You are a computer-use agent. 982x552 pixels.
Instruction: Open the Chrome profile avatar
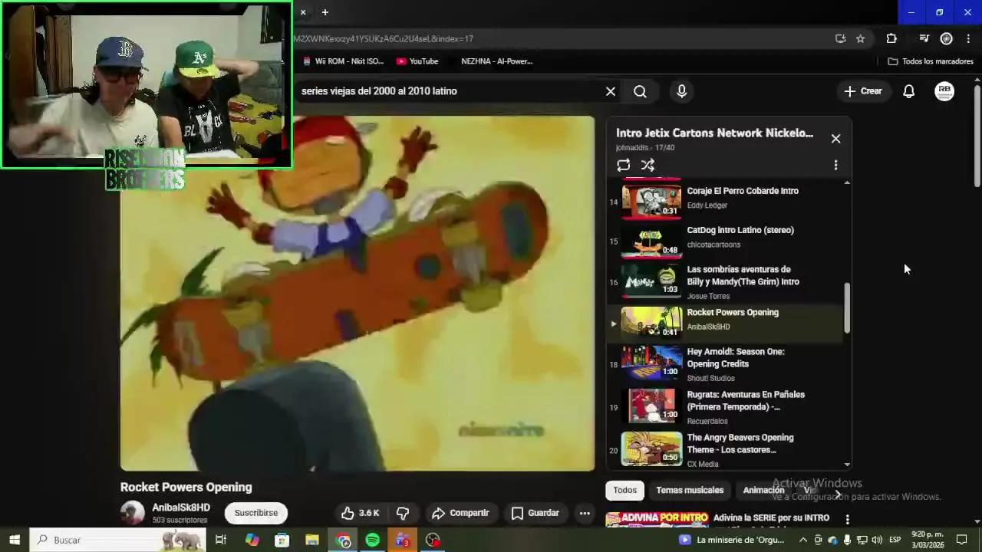click(946, 38)
